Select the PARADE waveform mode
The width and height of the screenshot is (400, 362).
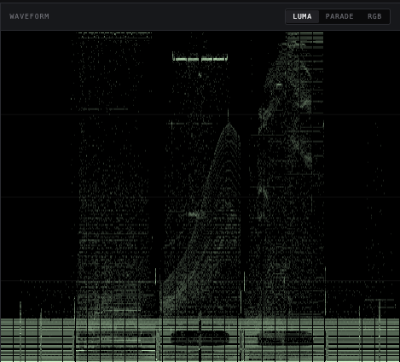coord(339,16)
